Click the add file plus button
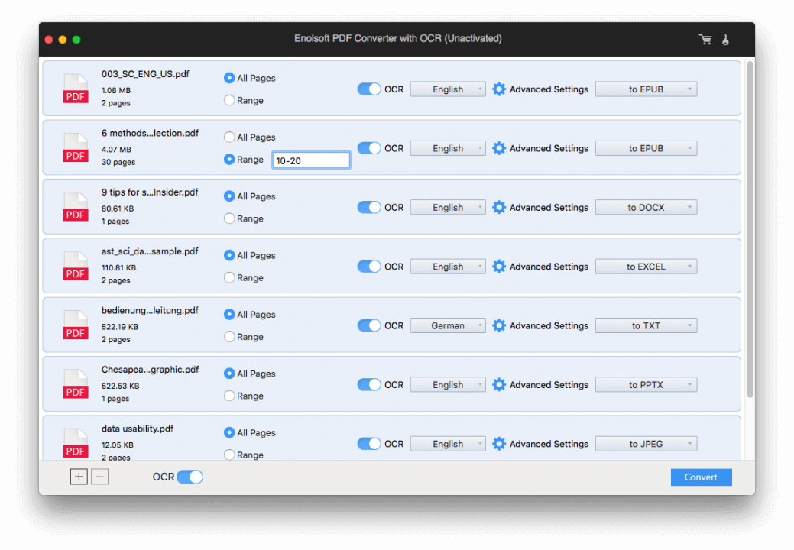794x550 pixels. pyautogui.click(x=79, y=477)
